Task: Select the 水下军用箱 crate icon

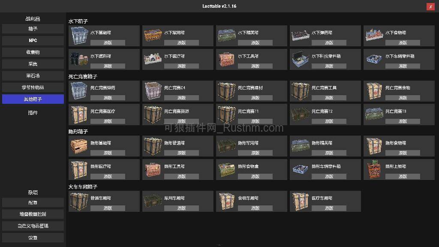Action: 153,36
